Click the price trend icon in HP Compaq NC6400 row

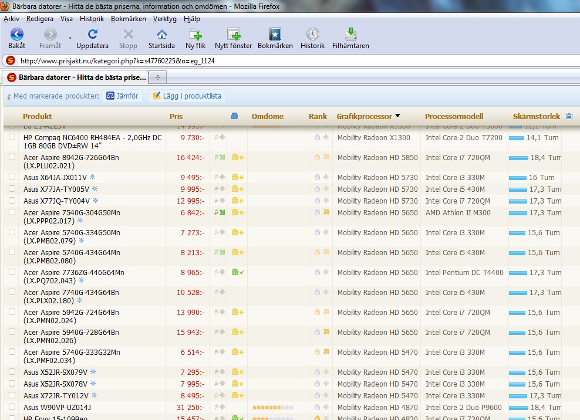(x=220, y=137)
